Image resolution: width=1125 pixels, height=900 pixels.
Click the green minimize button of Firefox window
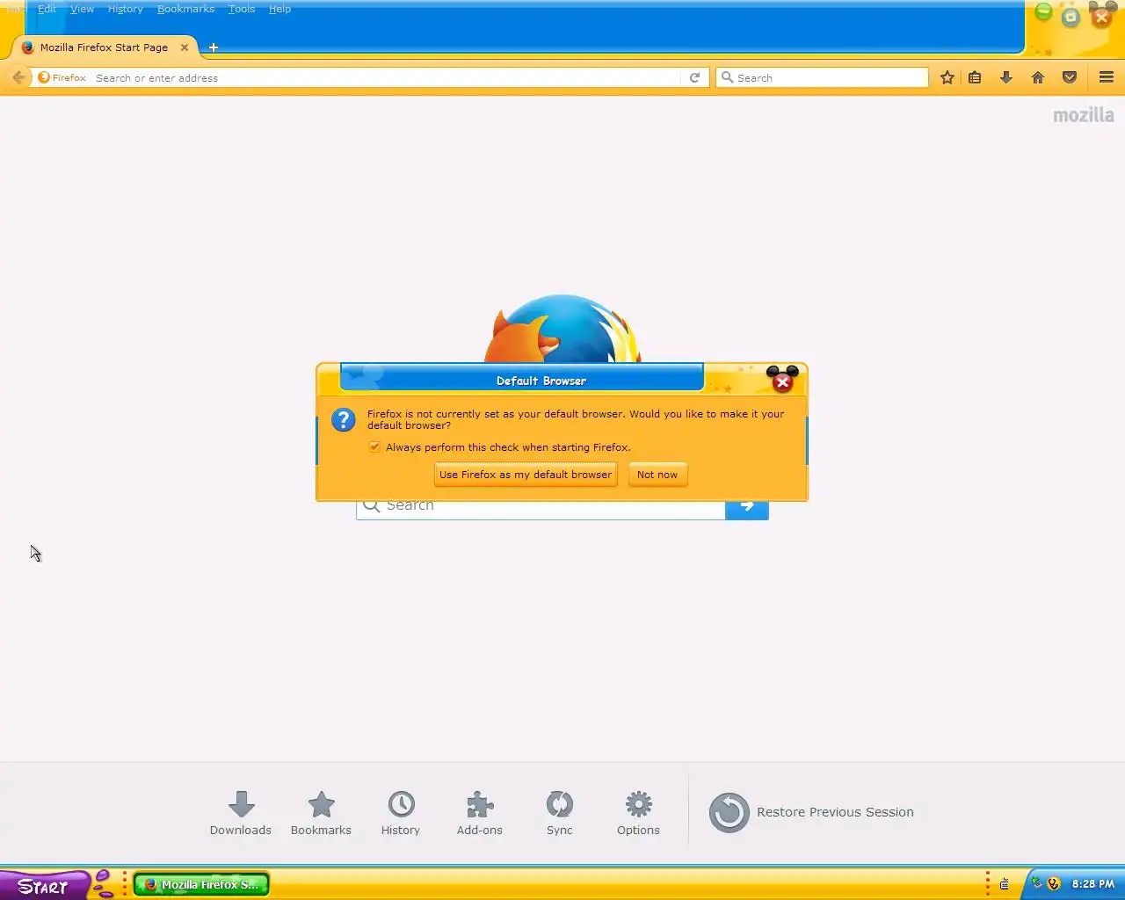[1043, 11]
